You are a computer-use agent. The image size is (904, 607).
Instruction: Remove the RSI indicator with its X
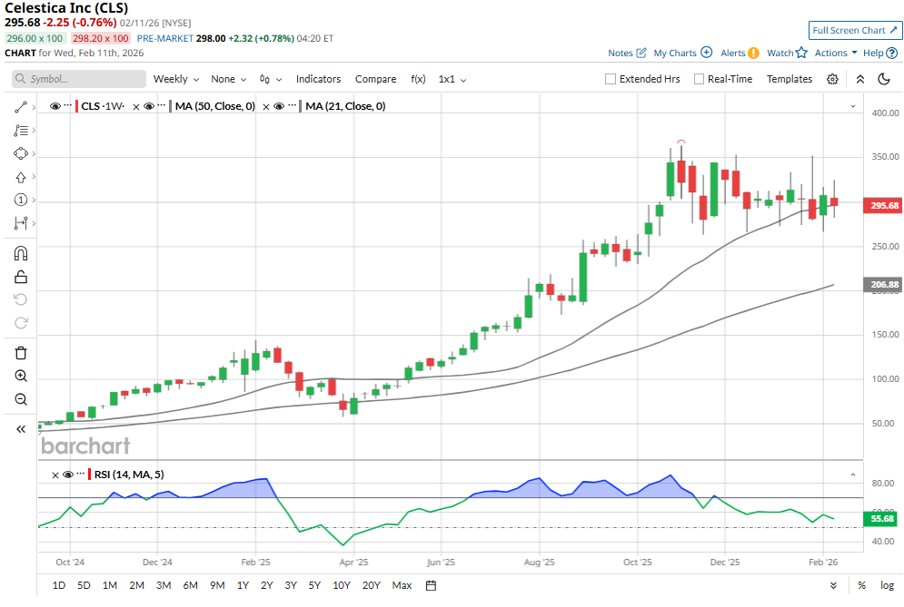pyautogui.click(x=55, y=475)
